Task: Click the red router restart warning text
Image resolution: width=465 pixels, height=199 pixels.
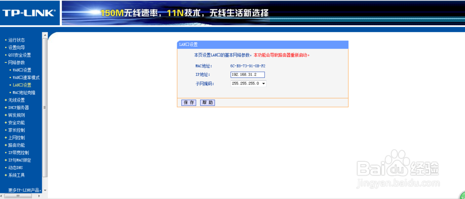Action: coord(282,55)
